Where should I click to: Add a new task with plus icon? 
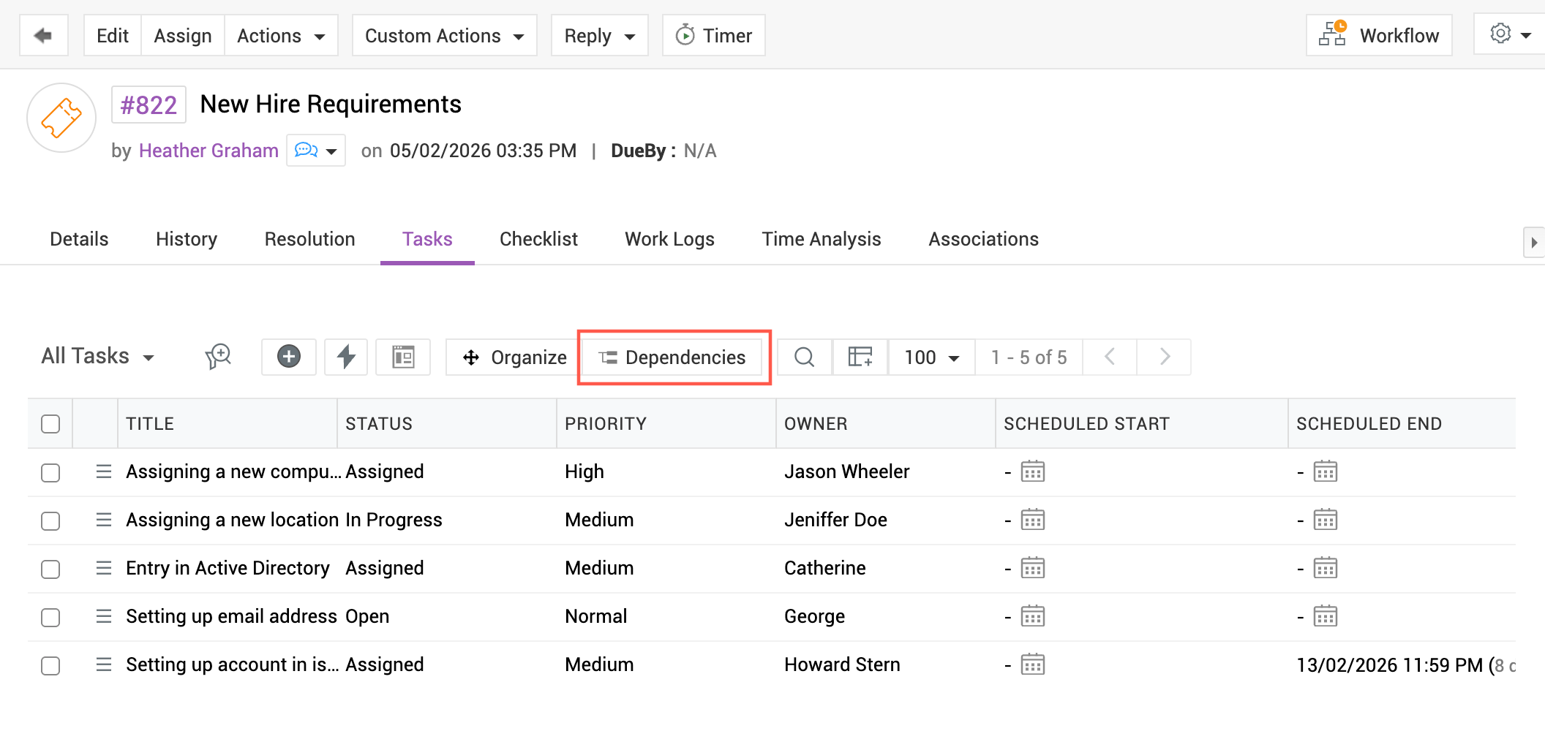(x=289, y=357)
